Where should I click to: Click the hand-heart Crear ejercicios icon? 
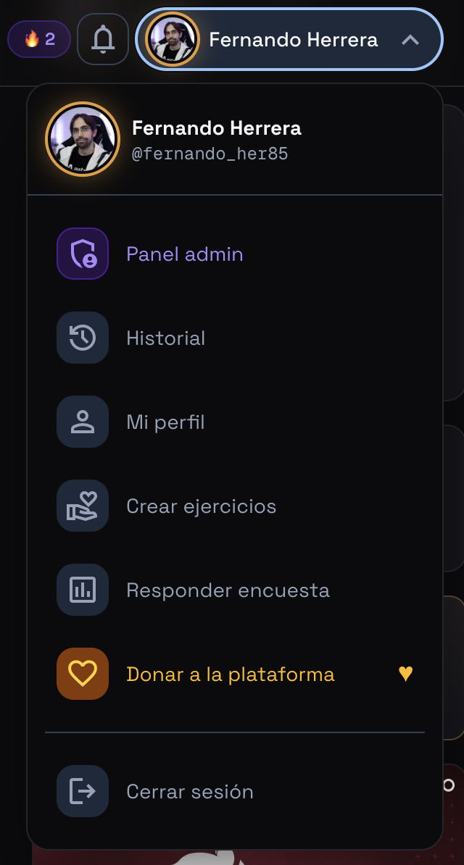coord(83,506)
